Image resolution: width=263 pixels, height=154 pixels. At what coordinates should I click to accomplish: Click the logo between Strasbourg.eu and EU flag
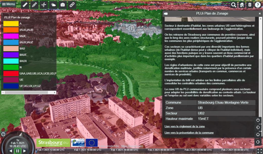click(x=78, y=143)
